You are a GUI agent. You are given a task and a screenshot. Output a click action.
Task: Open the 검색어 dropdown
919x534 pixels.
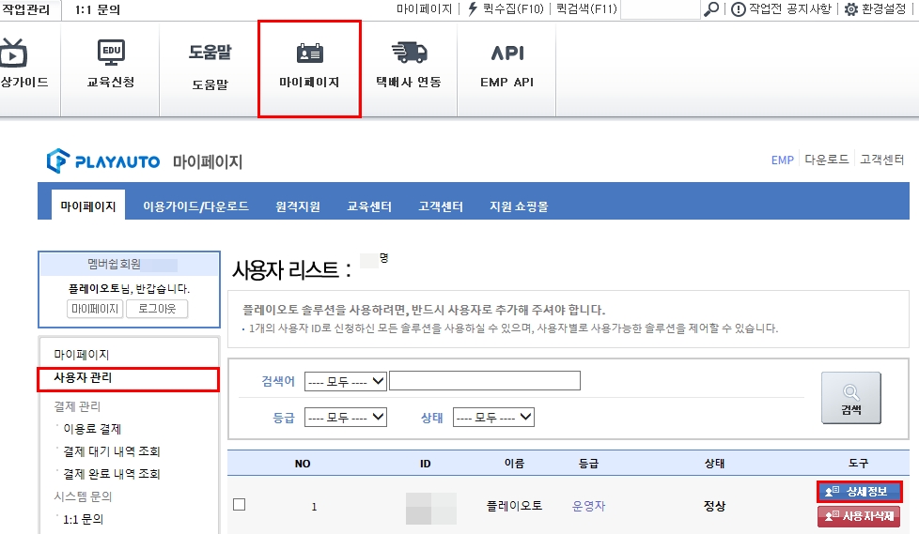coord(345,382)
